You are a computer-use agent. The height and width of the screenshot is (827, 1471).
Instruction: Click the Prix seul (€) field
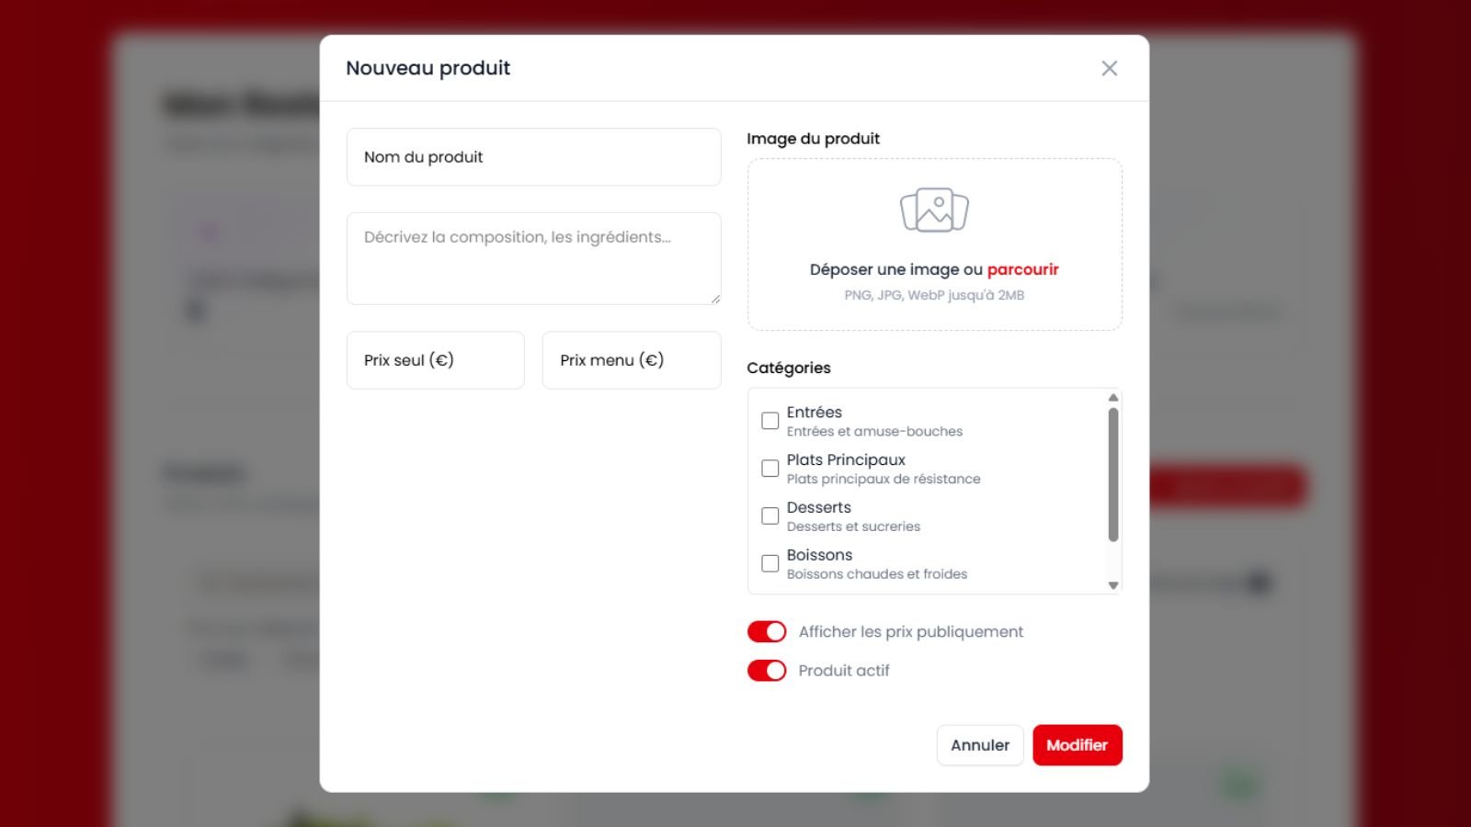click(x=435, y=360)
